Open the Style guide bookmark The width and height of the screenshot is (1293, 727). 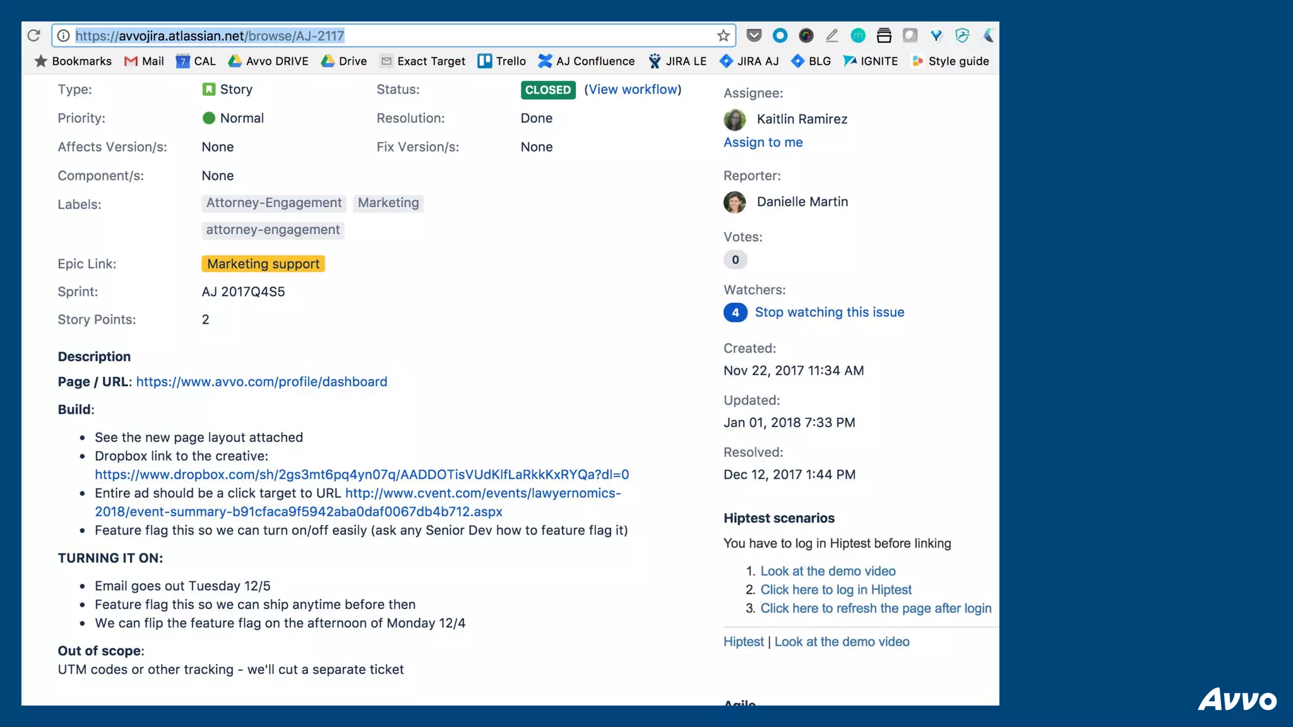tap(950, 61)
